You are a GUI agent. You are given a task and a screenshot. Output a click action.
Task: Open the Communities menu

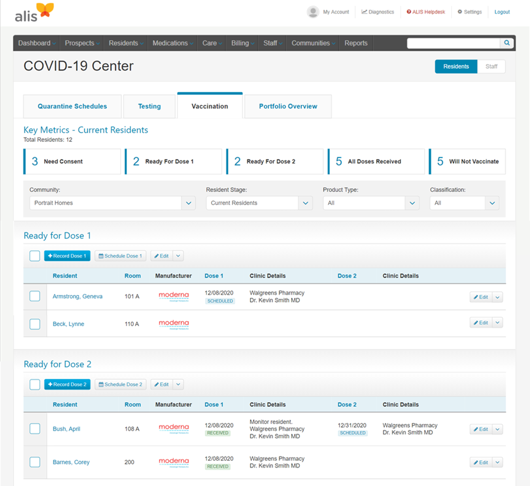(x=313, y=43)
